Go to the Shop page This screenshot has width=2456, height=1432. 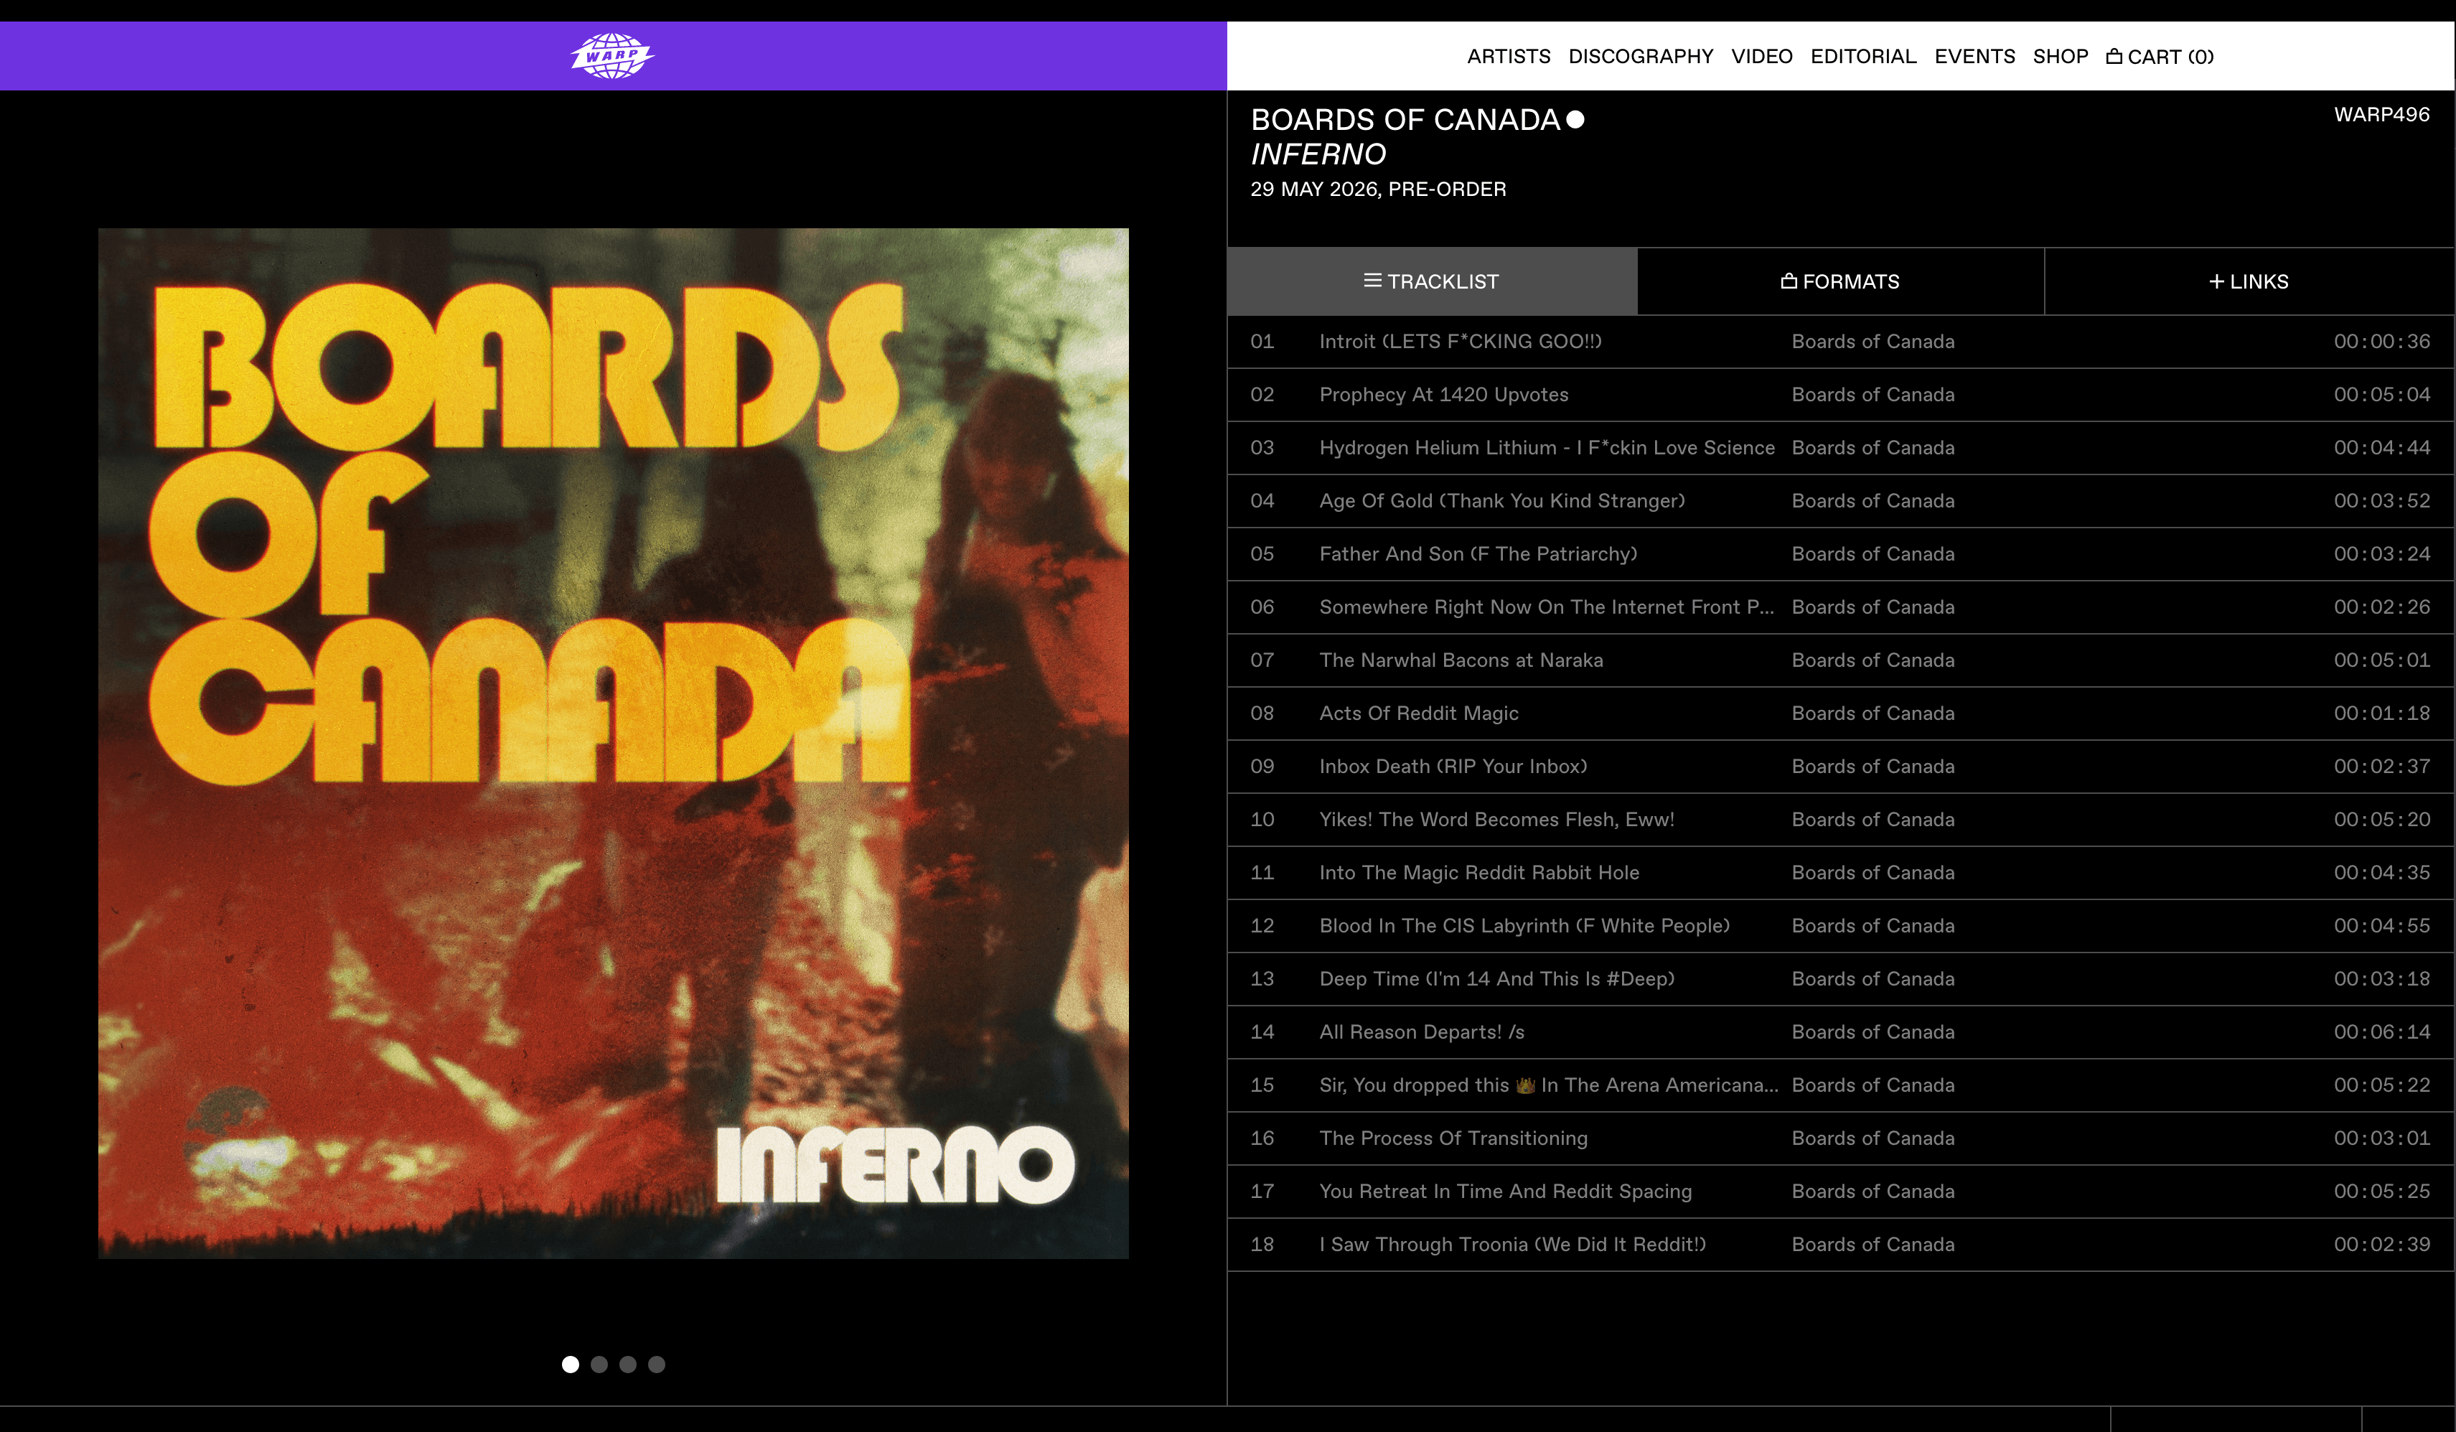click(2059, 57)
